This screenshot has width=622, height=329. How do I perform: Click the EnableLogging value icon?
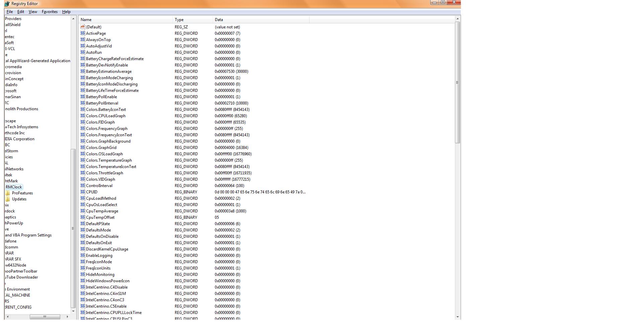(83, 255)
